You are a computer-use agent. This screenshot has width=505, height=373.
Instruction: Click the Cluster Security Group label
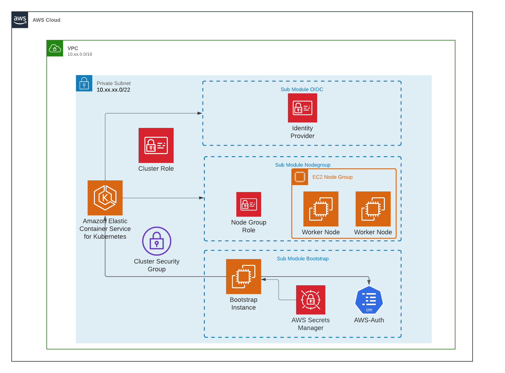click(x=157, y=265)
